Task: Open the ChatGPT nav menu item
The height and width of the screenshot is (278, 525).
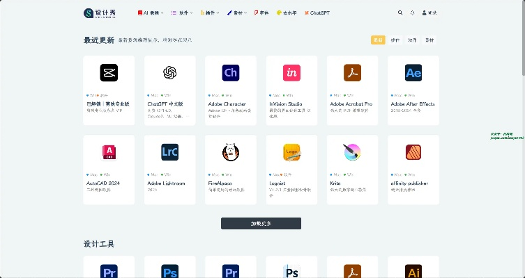Action: (x=318, y=13)
